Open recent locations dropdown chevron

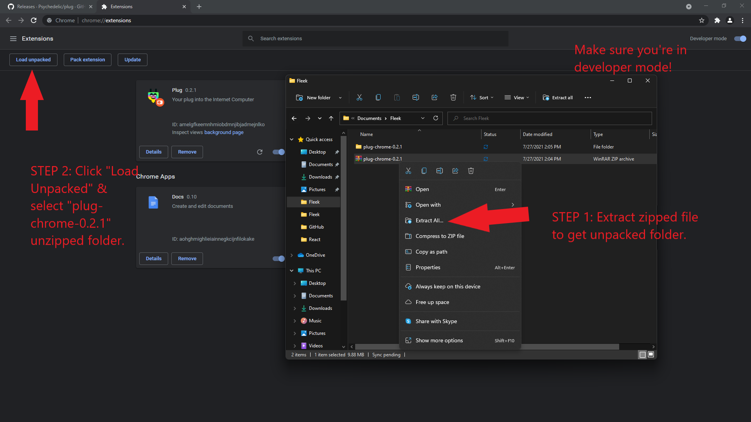point(320,118)
